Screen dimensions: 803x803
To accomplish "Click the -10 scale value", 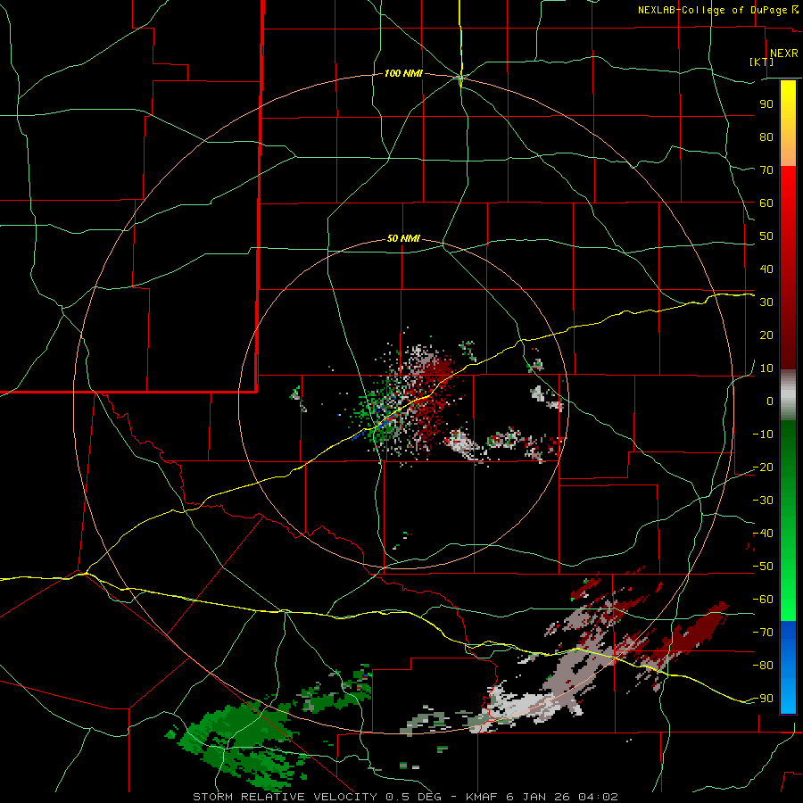I will click(x=763, y=435).
